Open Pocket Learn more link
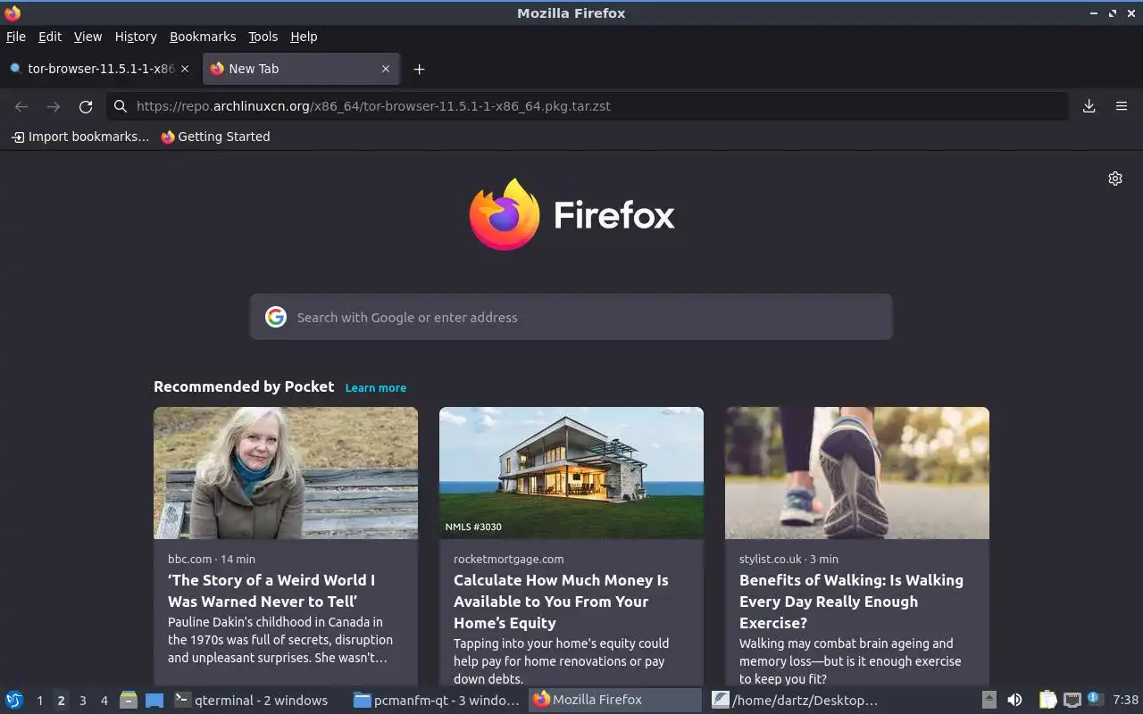 [x=376, y=387]
